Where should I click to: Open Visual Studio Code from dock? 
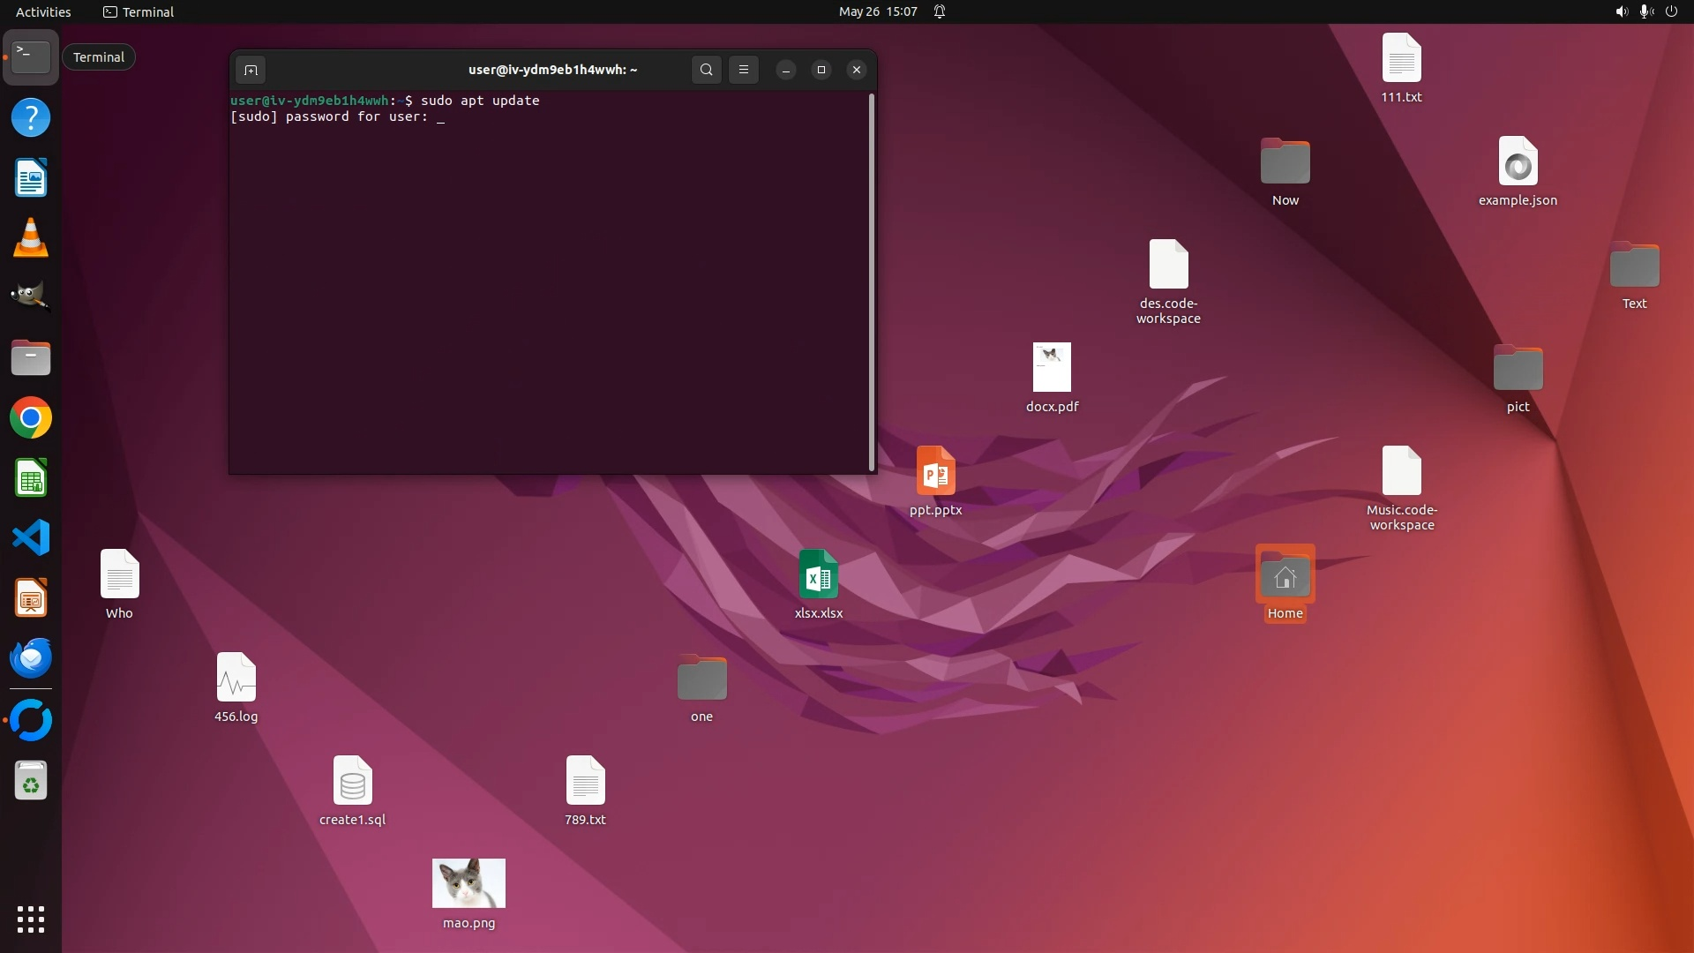click(31, 537)
